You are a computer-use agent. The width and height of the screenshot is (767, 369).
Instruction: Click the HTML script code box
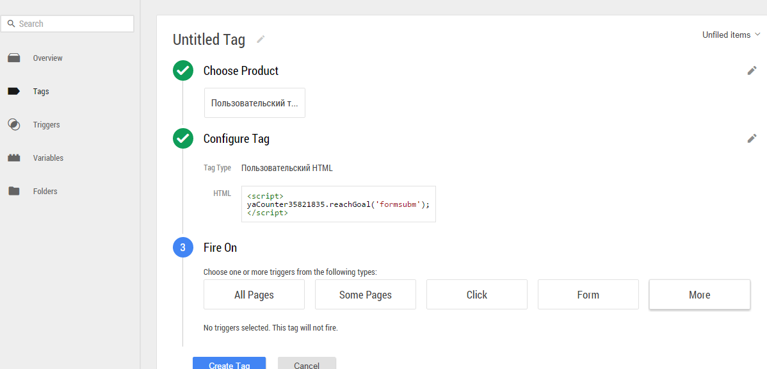click(x=339, y=204)
